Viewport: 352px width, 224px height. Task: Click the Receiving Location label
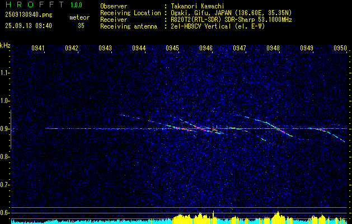tap(130, 13)
